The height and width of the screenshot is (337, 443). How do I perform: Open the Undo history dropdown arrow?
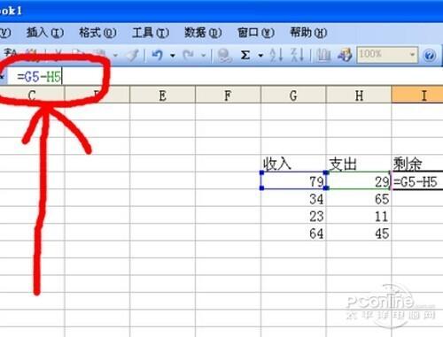(x=173, y=56)
